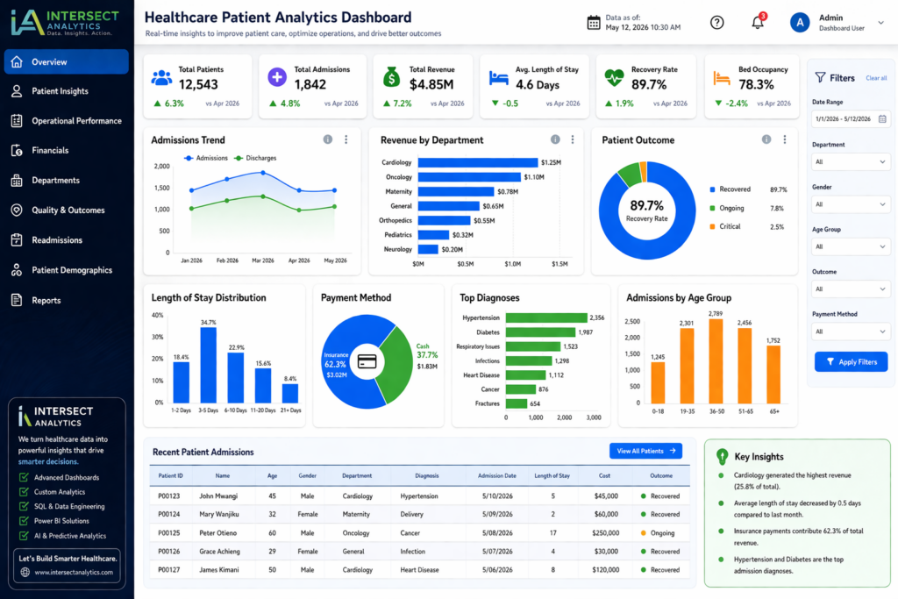This screenshot has height=599, width=898.
Task: Toggle the Custom Analytics checkbox
Action: [24, 491]
